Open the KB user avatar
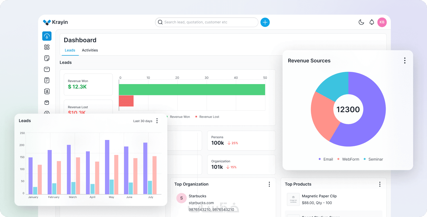The width and height of the screenshot is (427, 217). (382, 22)
